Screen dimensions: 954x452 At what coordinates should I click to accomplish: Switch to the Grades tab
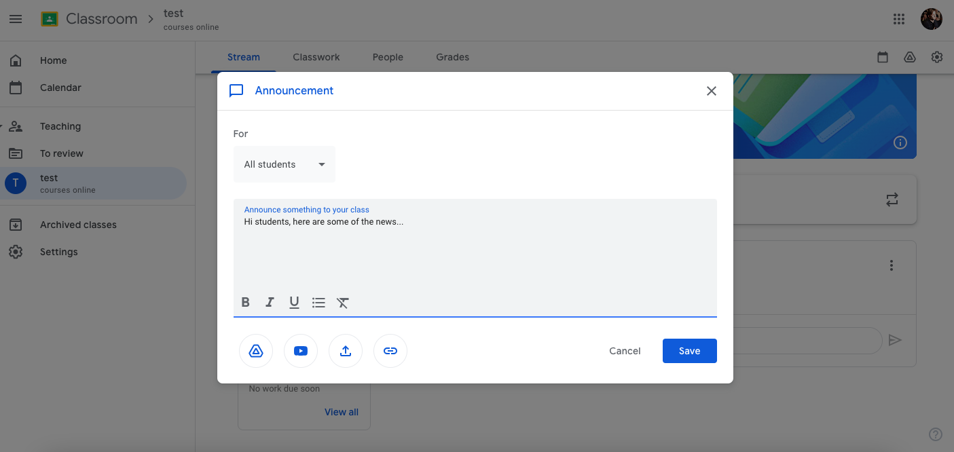[453, 57]
